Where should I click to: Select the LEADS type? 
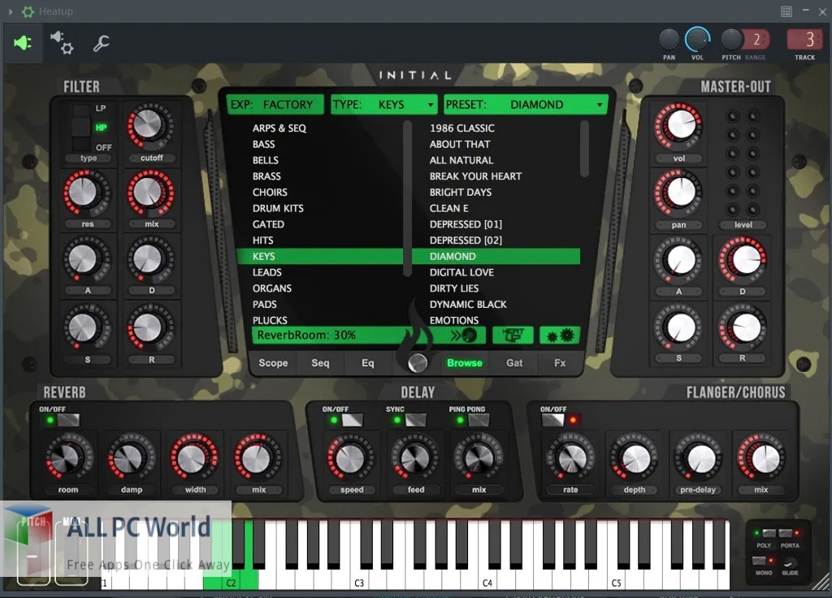tap(266, 272)
